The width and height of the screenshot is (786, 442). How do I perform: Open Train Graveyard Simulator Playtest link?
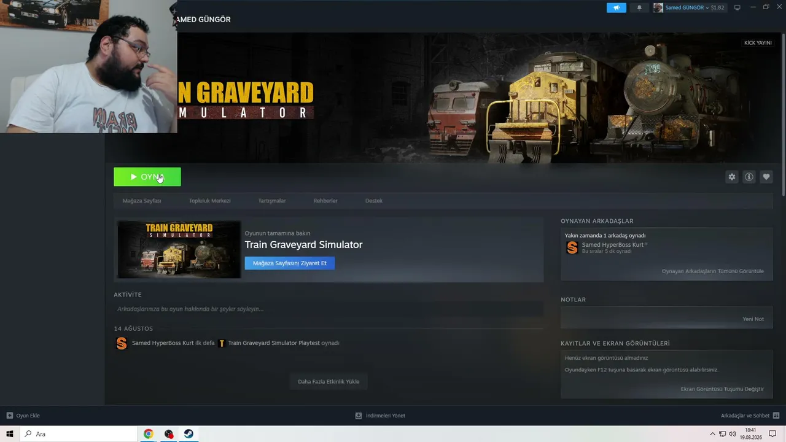point(274,343)
